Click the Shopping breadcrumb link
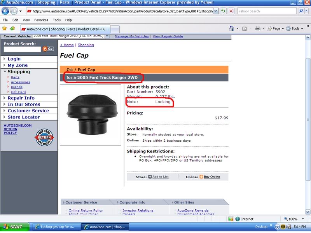This screenshot has height=233, width=311. coord(86,45)
